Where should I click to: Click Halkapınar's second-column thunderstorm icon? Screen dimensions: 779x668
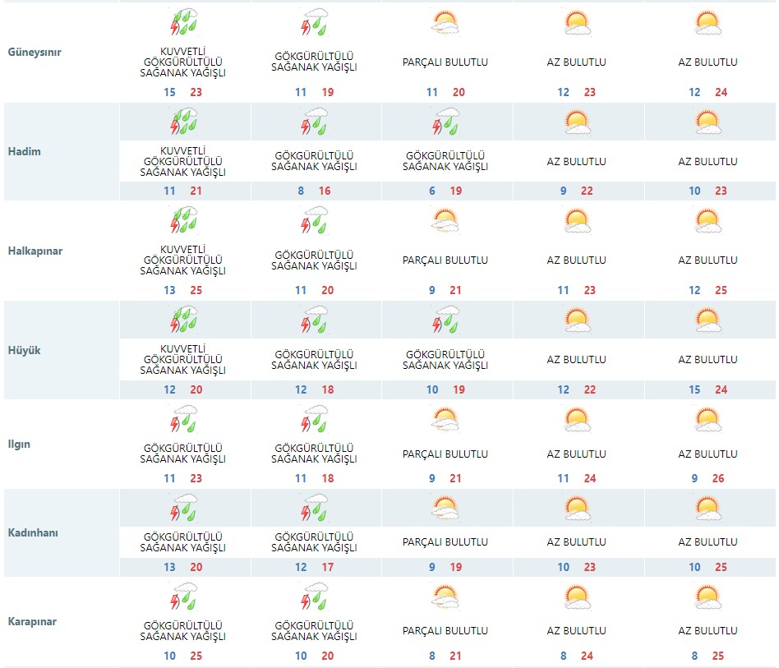[x=315, y=222]
